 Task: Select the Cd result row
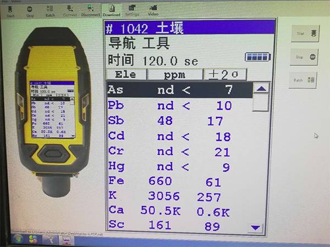(x=180, y=136)
